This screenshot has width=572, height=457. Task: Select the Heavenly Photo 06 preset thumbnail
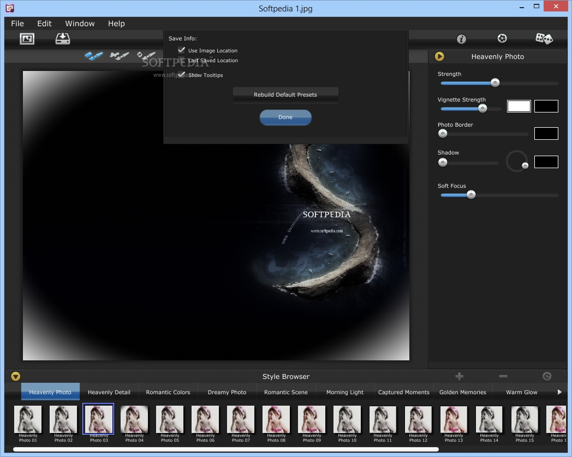[x=205, y=419]
